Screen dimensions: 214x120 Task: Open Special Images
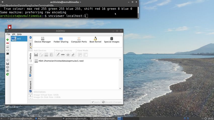click(x=112, y=40)
